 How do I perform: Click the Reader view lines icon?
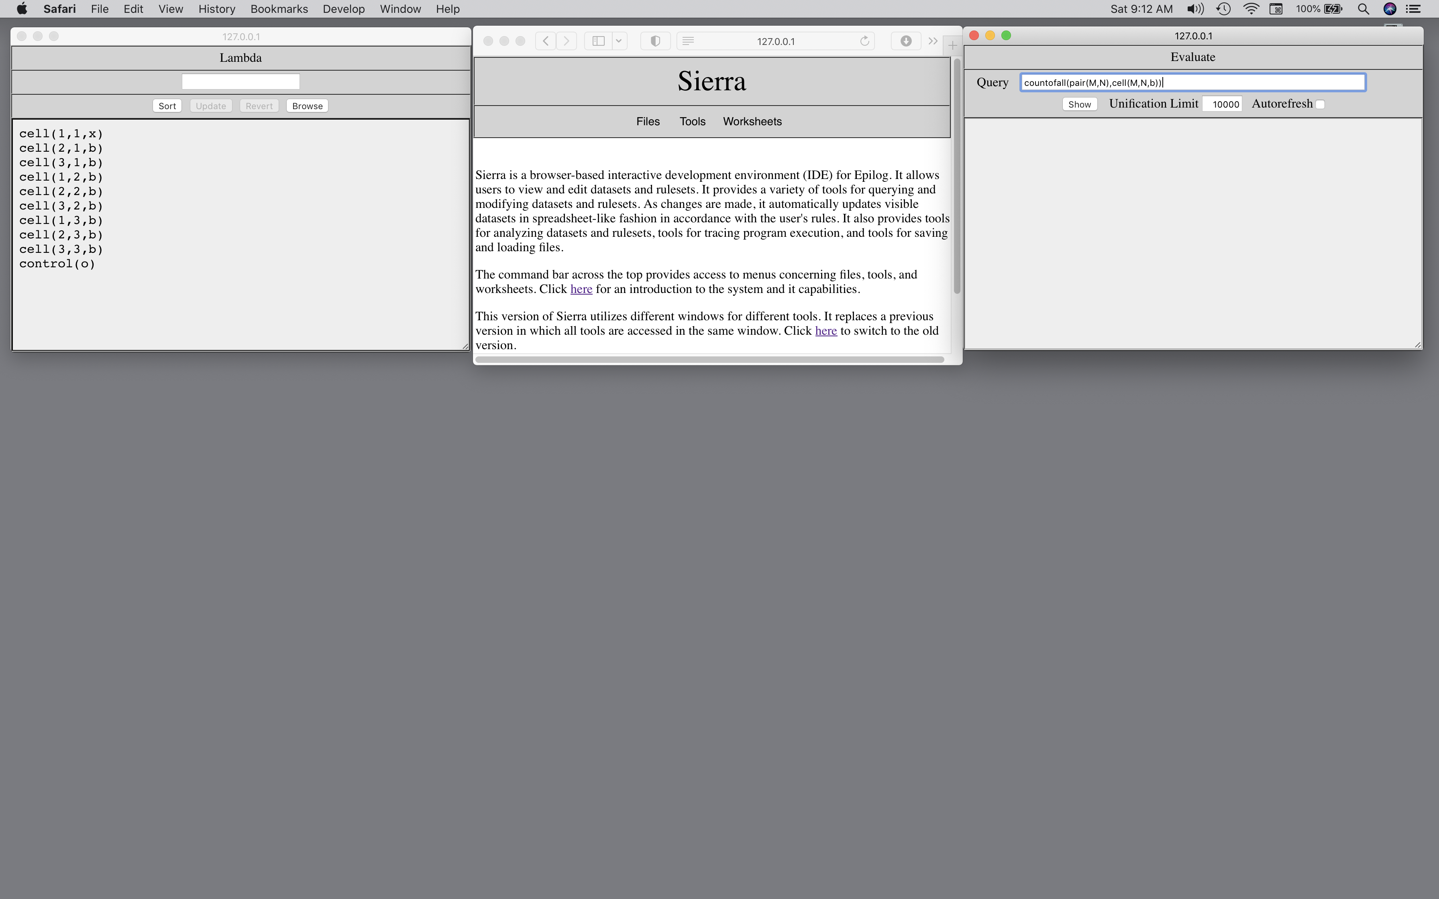(688, 41)
